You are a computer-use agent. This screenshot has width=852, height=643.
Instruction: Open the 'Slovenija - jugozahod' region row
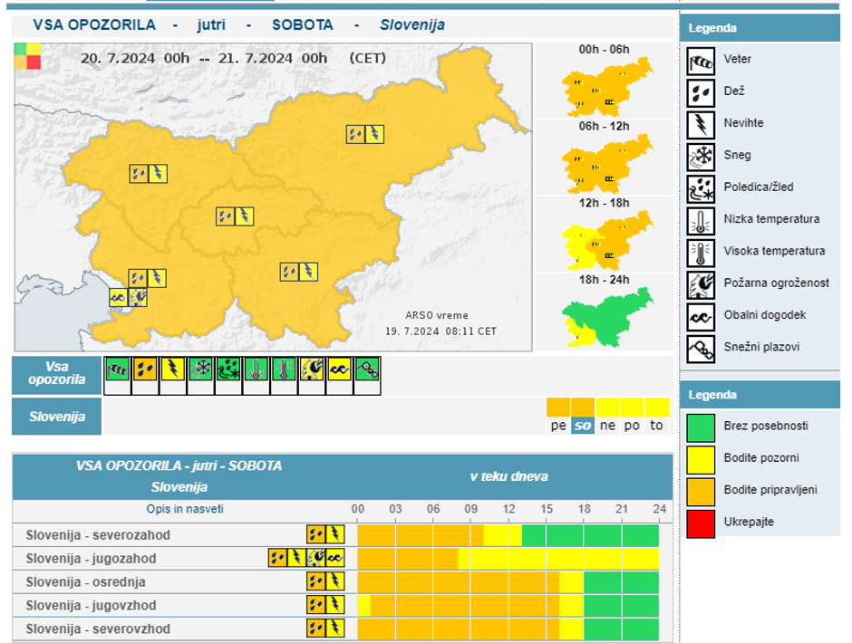[91, 559]
